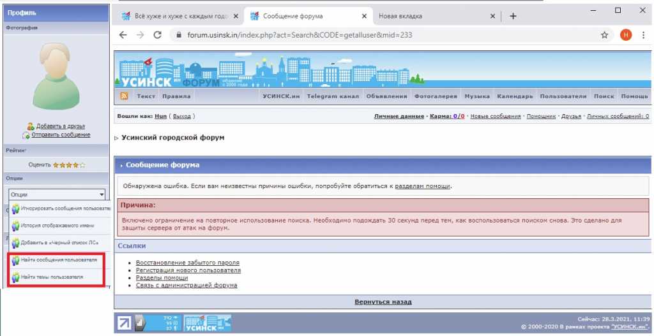Choose 'Найти темы пользователя' from options list
The width and height of the screenshot is (654, 336).
51,277
